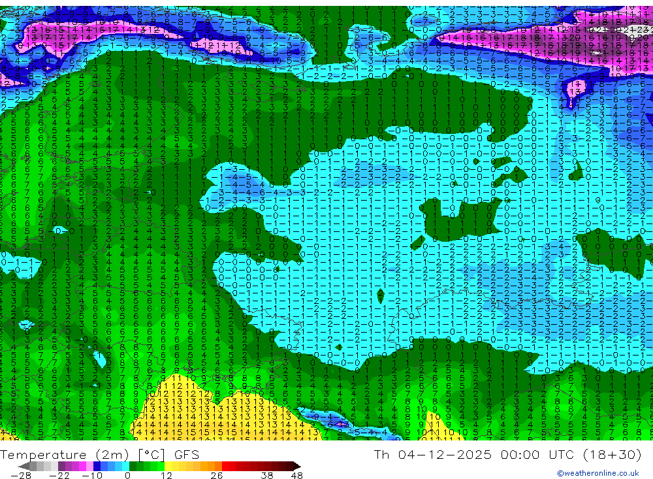
Task: Open the weatheronline.co.uk copyright link
Action: point(597,473)
